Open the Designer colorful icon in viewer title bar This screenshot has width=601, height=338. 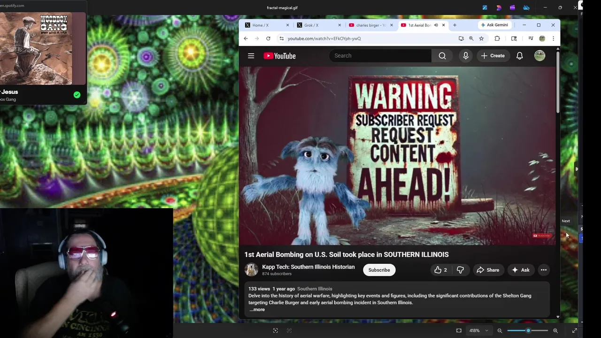(x=499, y=8)
